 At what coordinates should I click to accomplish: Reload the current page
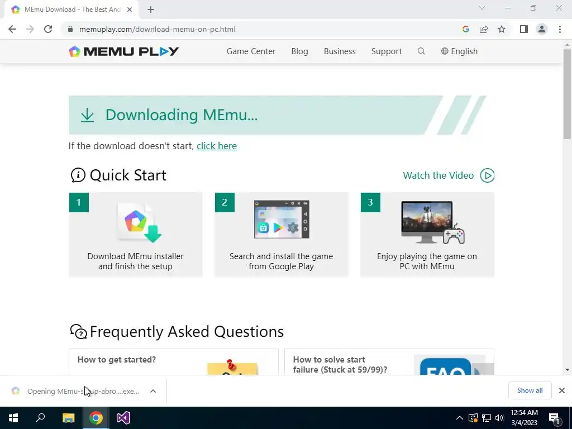[x=48, y=29]
